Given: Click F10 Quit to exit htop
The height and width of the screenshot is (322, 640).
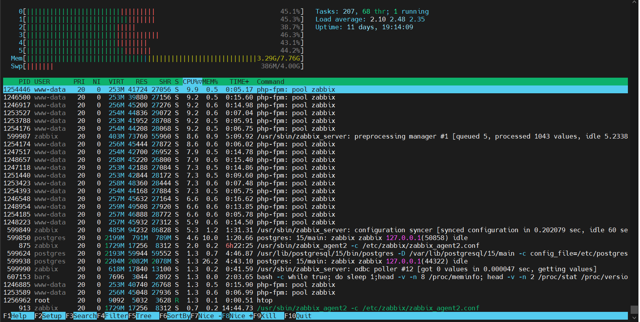Looking at the screenshot, I should point(298,316).
